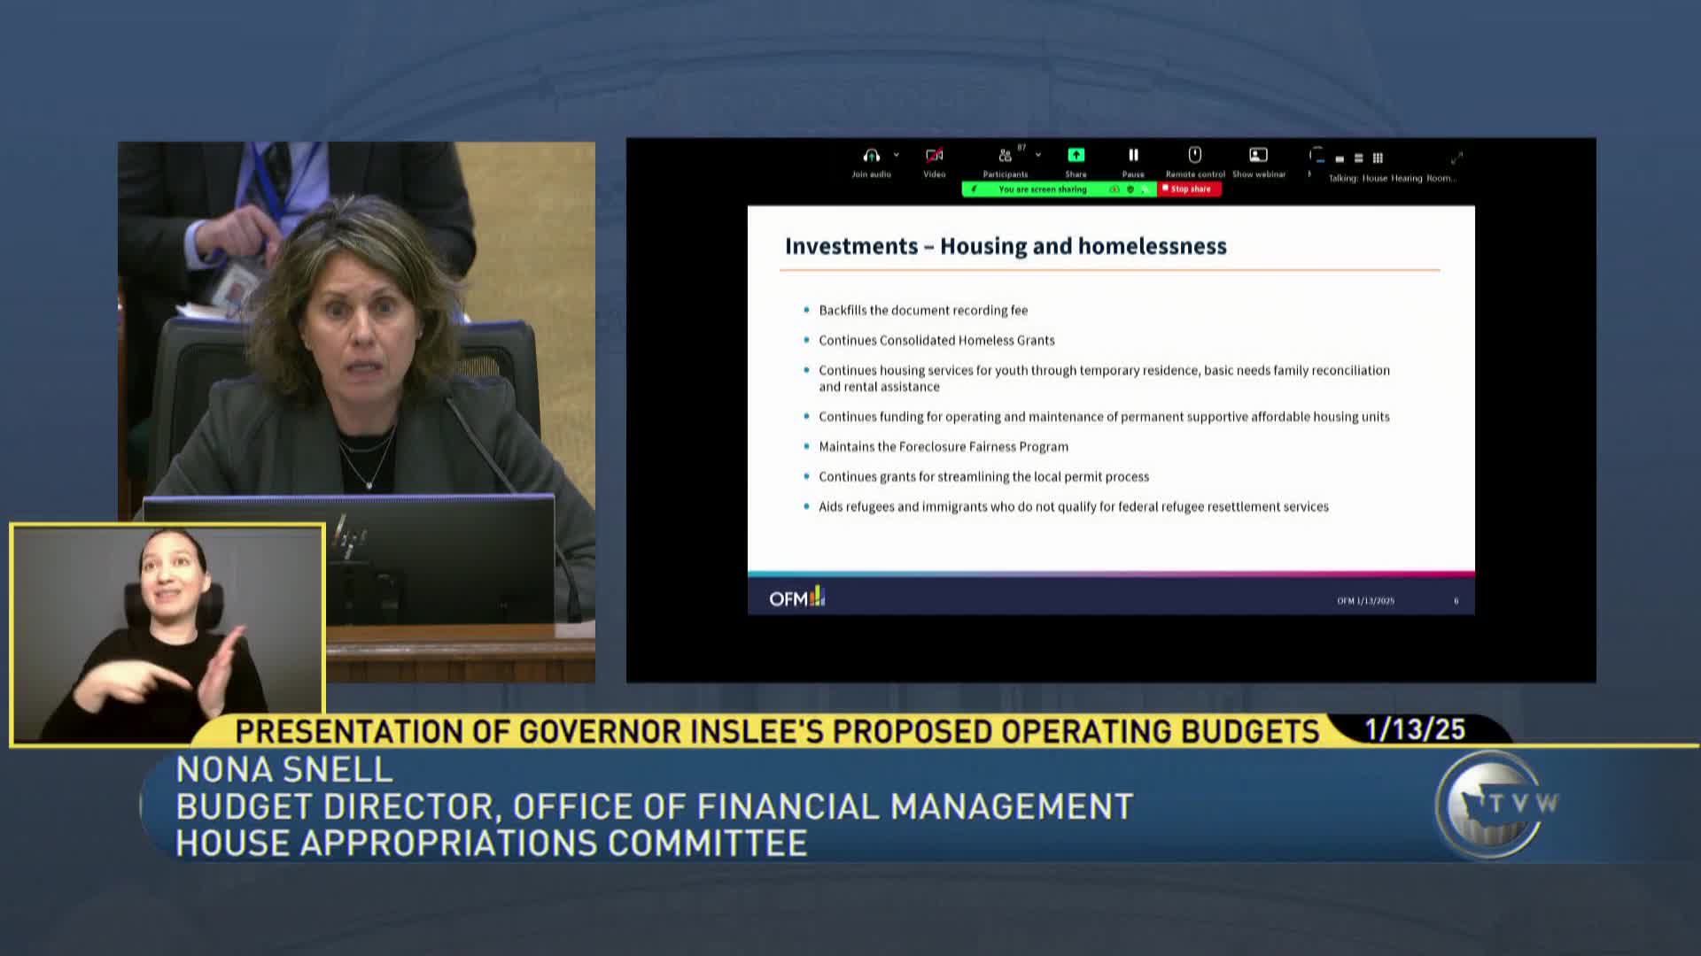Click the green Share screen icon
Screen dimensions: 1701x956
pyautogui.click(x=1076, y=156)
